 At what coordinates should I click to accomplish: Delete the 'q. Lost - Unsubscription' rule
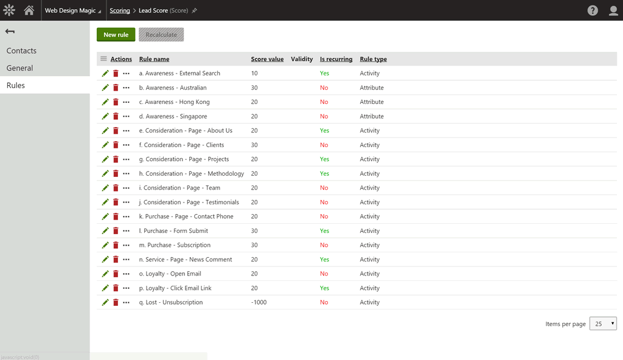(116, 302)
